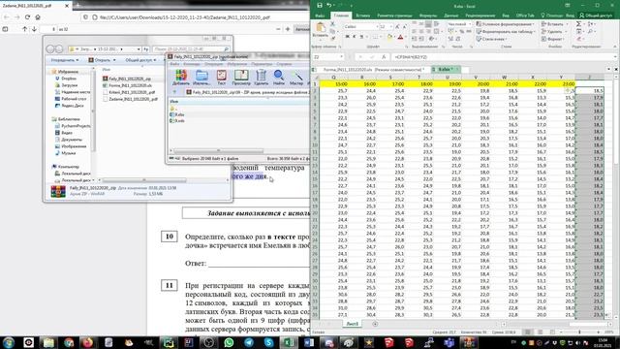Adjust Excel zoom slider in status bar
This screenshot has height=349, width=620.
coord(579,332)
